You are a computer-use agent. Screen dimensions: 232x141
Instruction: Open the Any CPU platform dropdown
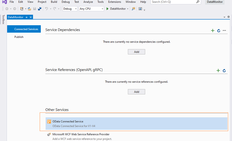[91, 9]
